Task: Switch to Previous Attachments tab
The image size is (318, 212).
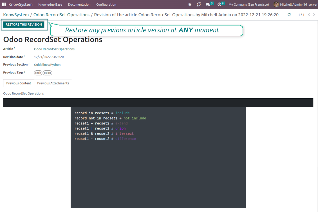Action: [x=53, y=83]
